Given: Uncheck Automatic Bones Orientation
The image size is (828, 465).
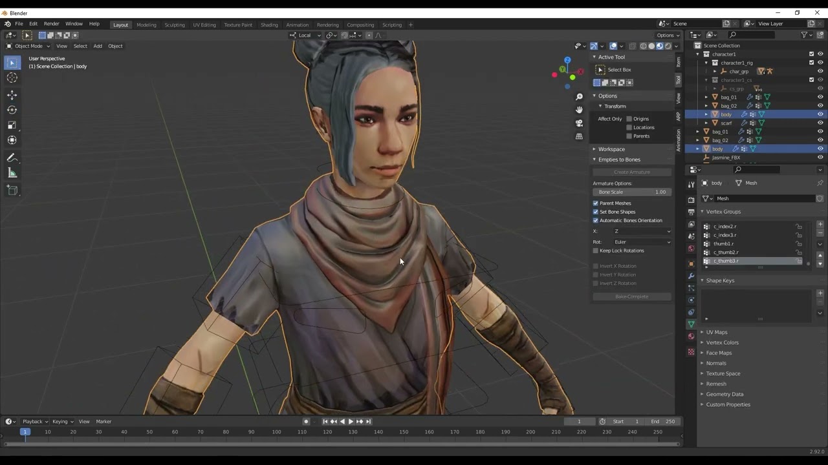Looking at the screenshot, I should tap(596, 220).
